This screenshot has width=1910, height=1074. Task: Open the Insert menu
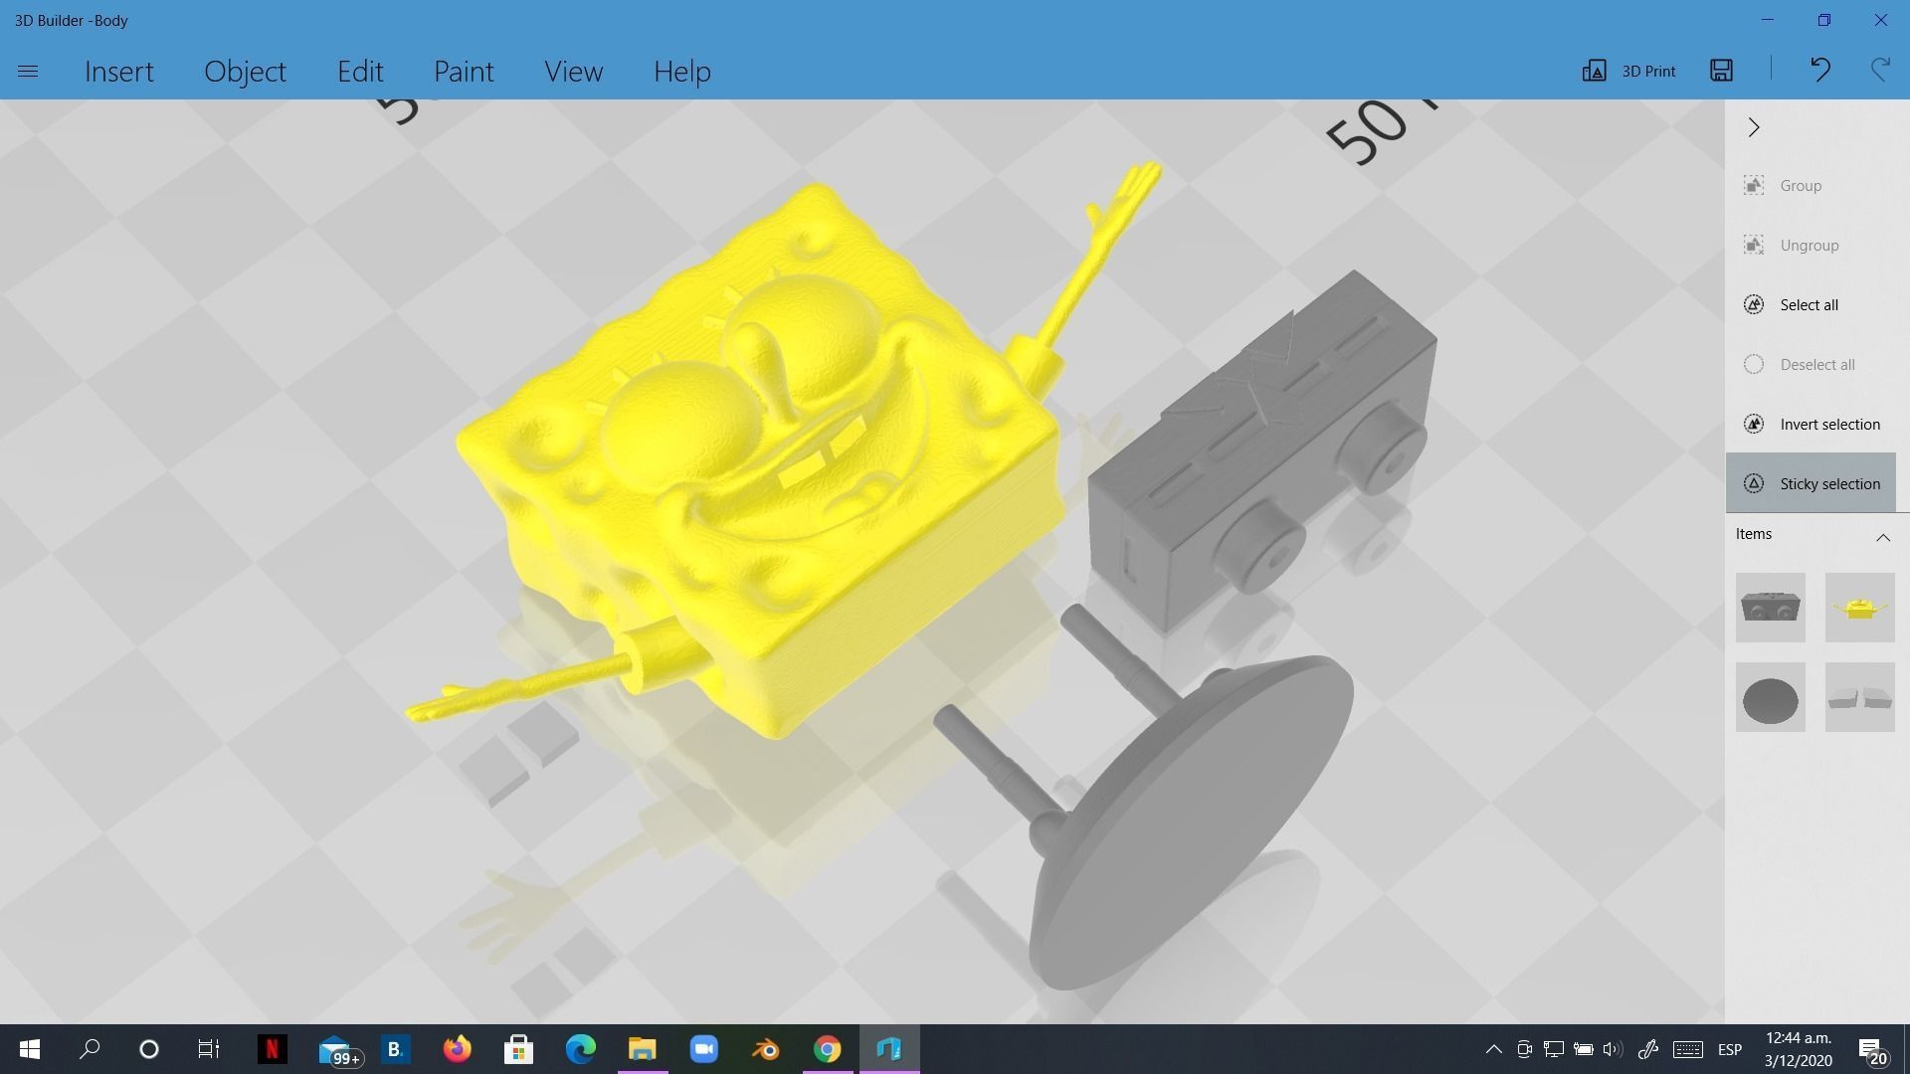tap(118, 72)
